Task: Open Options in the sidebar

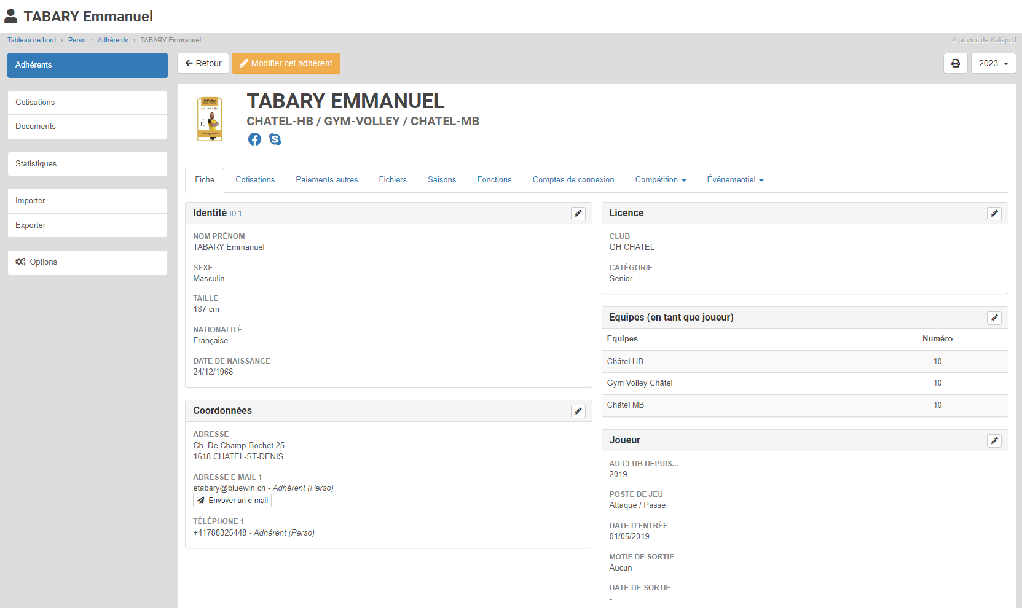Action: (x=87, y=262)
